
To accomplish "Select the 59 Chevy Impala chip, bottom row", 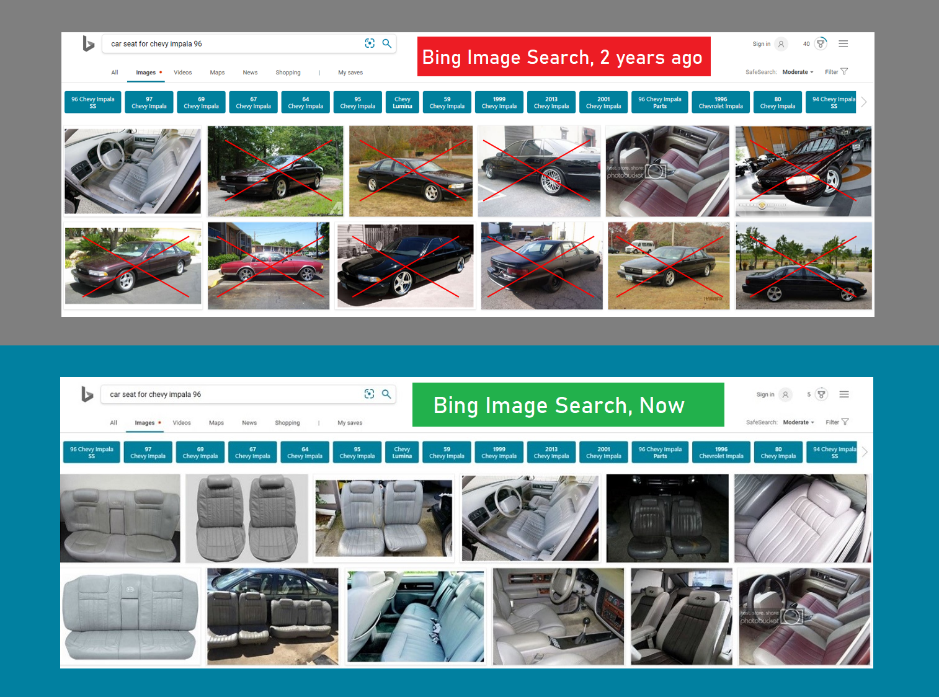I will click(447, 453).
